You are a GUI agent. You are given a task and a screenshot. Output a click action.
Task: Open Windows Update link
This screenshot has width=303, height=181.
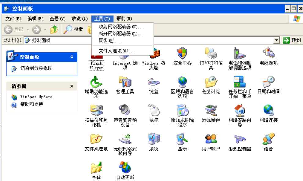(x=36, y=97)
